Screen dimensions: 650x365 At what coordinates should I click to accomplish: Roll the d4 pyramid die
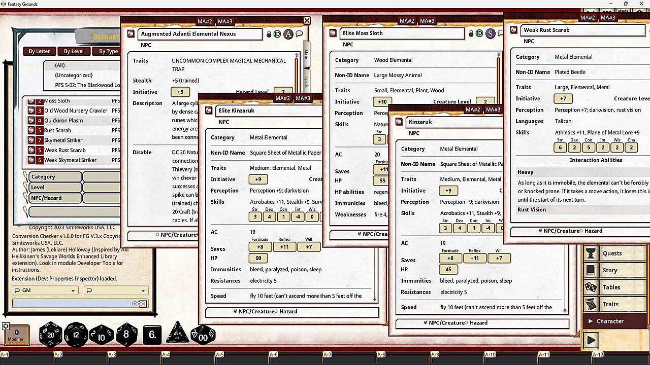click(177, 333)
